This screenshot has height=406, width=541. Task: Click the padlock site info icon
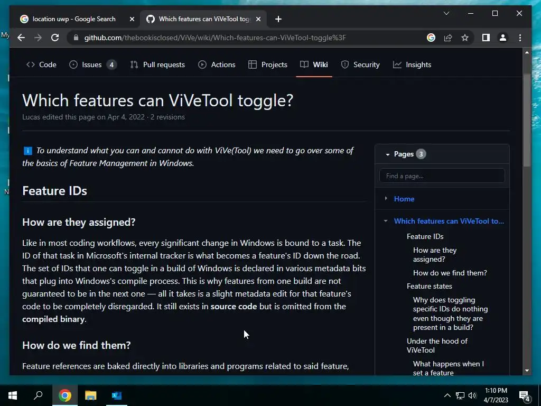pos(76,38)
